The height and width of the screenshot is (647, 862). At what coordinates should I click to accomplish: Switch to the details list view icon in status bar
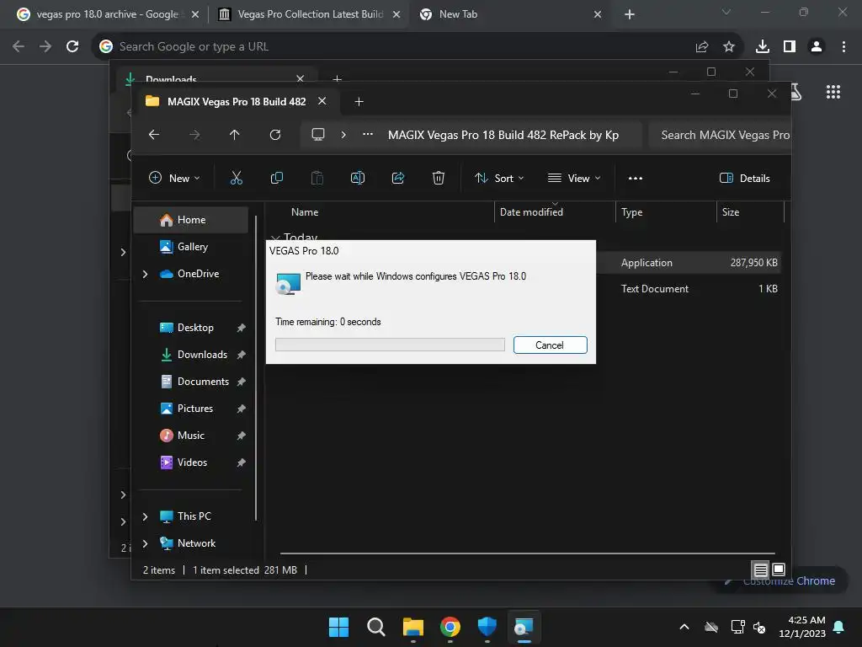pos(761,570)
